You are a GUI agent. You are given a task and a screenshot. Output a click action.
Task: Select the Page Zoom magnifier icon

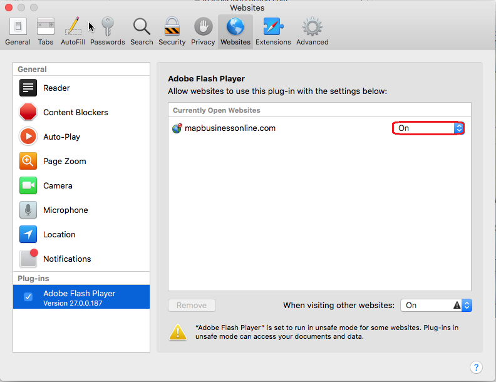pyautogui.click(x=28, y=161)
